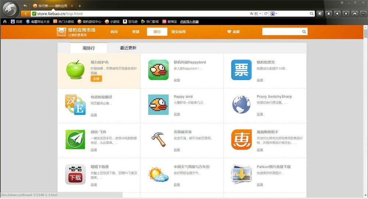Click the 页面破坏者 hammer icon
Viewport: 368px width, 199px height.
158,139
